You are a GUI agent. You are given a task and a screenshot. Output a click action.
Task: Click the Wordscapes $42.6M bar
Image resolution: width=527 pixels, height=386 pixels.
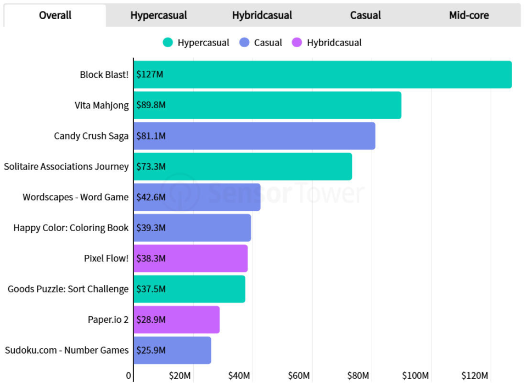[197, 197]
